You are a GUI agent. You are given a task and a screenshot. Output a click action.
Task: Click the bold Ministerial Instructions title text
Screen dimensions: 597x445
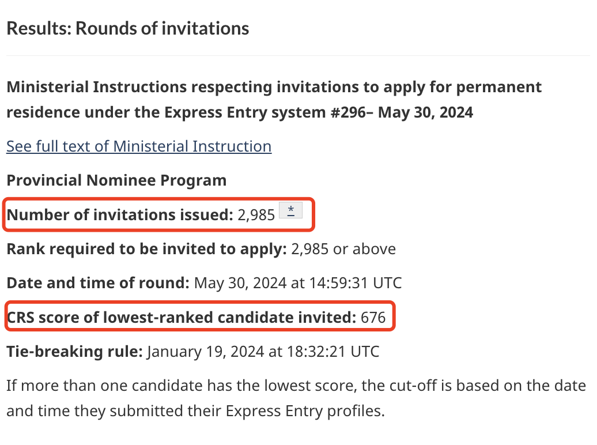274,88
